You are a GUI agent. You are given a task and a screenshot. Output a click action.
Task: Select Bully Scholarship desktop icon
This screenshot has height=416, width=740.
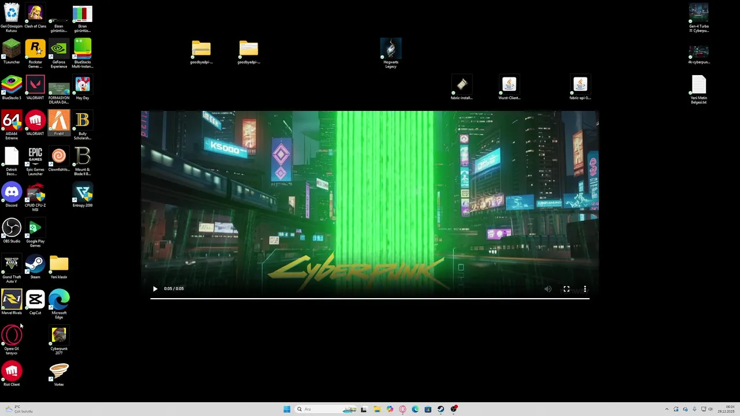tap(83, 125)
